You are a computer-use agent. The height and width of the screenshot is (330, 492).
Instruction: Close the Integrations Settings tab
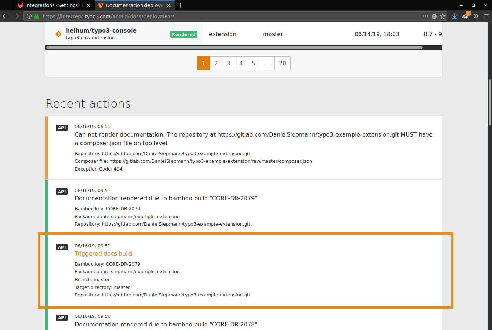pyautogui.click(x=88, y=5)
